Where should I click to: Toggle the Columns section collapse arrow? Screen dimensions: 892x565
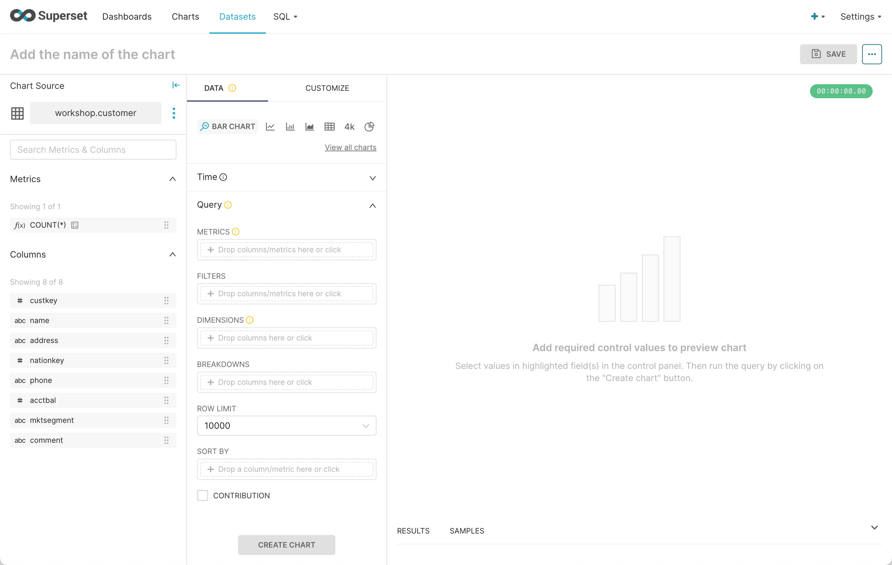[172, 254]
